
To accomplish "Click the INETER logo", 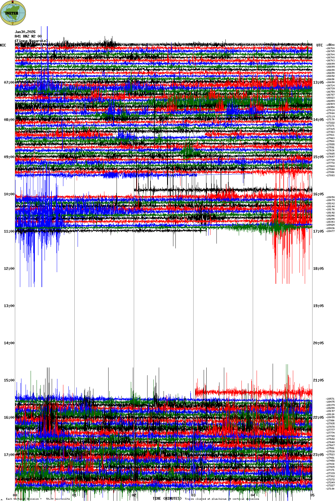I will 13,13.
